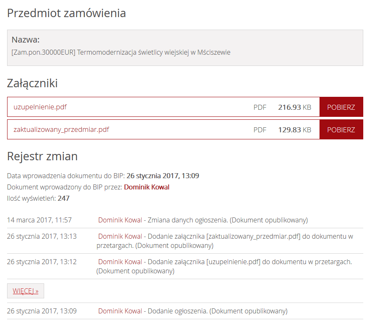Click the 14 marca 2017, 11:57 timestamp
Viewport: 372px width, 328px height.
39,220
